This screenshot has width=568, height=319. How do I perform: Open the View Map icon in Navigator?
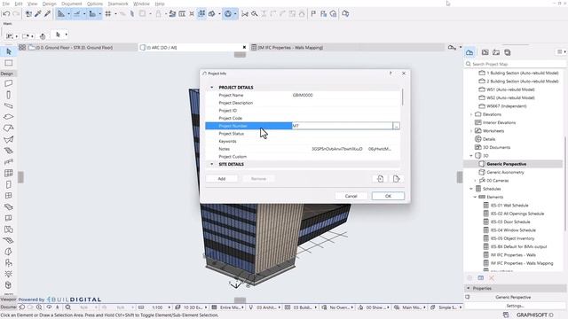tap(485, 52)
